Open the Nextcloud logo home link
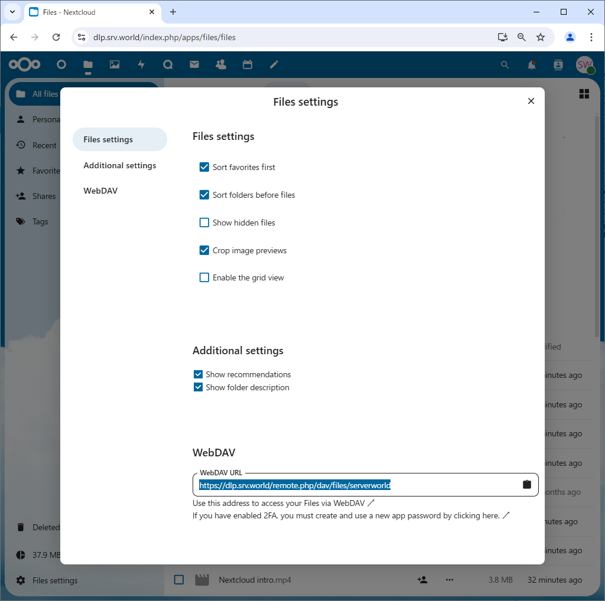This screenshot has height=601, width=605. [x=24, y=64]
